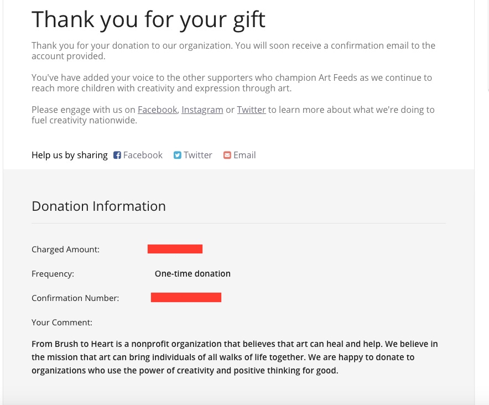Open the underlined Twitter link in the paragraph
489x405 pixels.
click(251, 110)
